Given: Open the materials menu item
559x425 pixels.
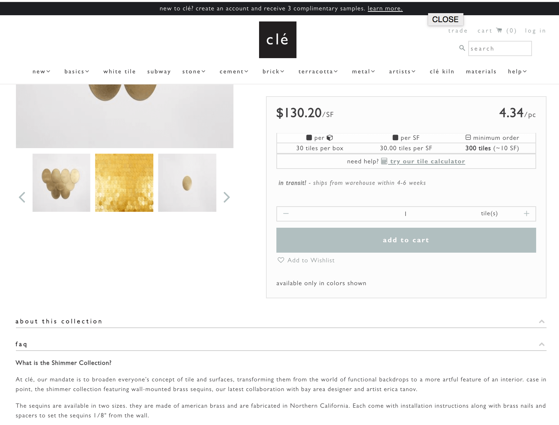Looking at the screenshot, I should 481,71.
